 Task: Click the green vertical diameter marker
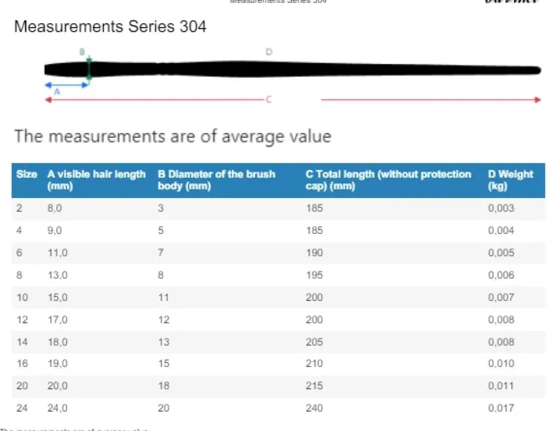(x=89, y=68)
